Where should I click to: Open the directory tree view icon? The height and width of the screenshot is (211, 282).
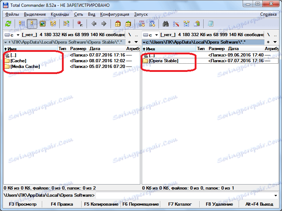click(x=53, y=24)
